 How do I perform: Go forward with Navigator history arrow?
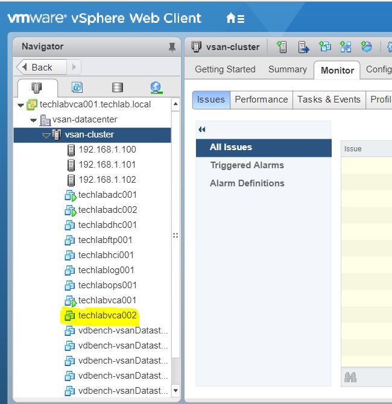[x=74, y=68]
